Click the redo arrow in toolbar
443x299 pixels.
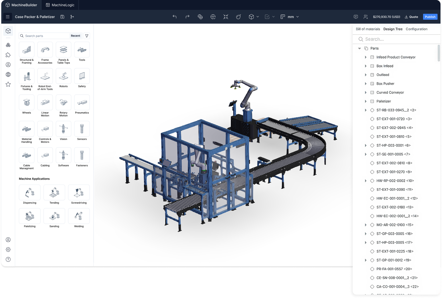[x=187, y=17]
